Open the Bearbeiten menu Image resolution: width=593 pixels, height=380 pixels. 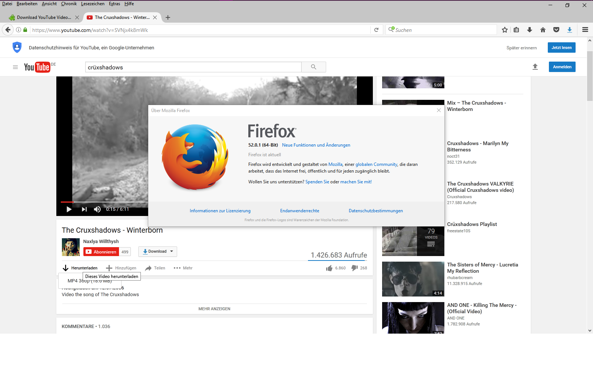[27, 4]
